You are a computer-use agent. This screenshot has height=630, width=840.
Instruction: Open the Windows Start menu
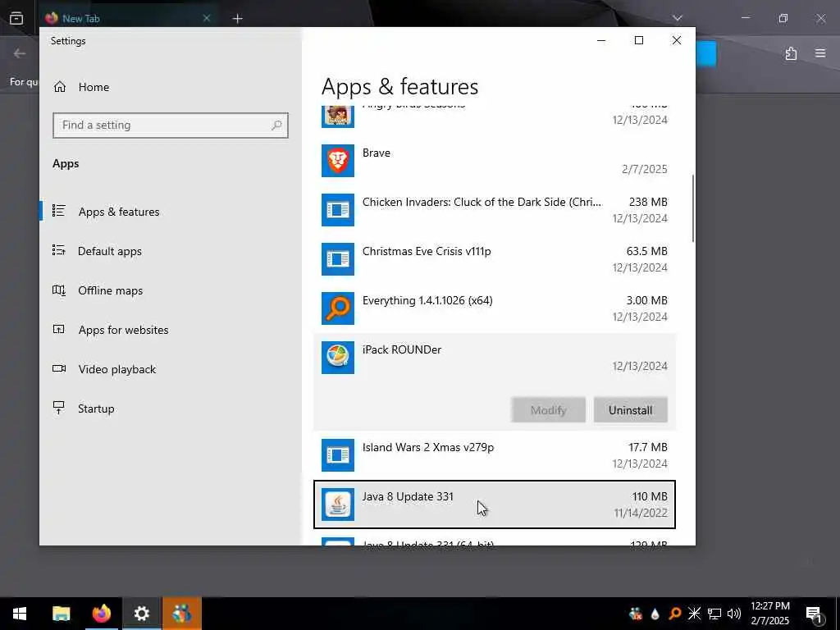20,614
